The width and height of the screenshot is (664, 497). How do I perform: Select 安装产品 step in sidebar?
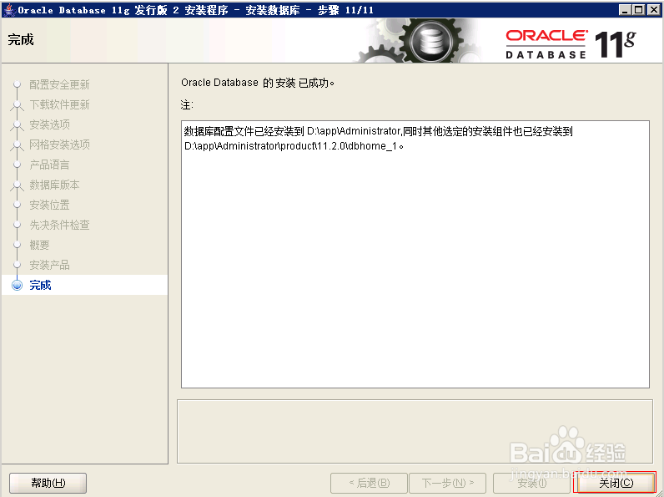pos(49,265)
